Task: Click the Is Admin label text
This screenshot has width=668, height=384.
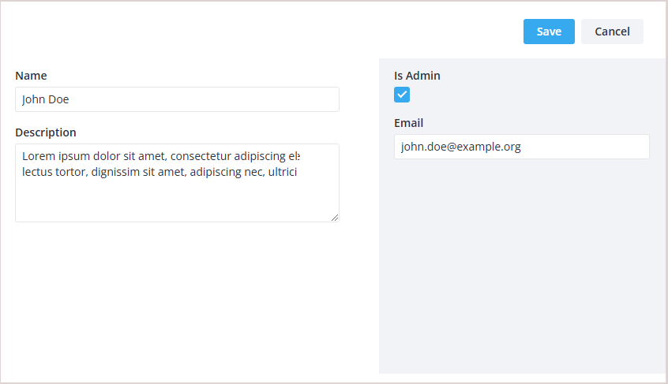Action: click(x=417, y=76)
